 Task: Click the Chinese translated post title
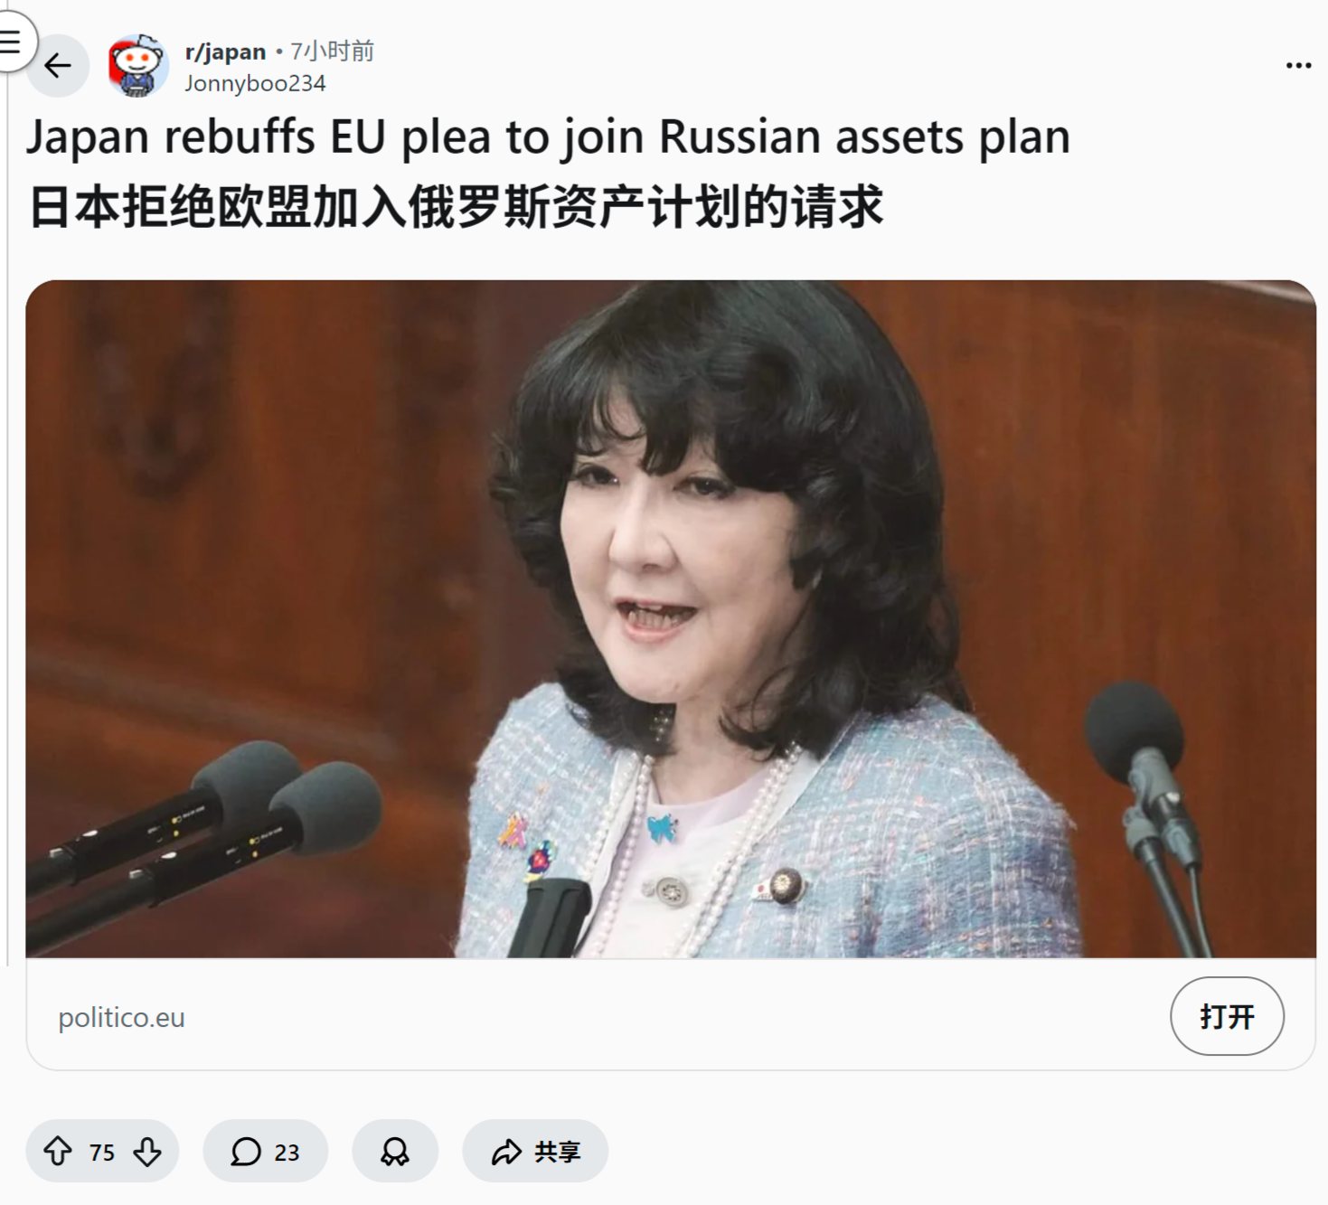pyautogui.click(x=456, y=207)
